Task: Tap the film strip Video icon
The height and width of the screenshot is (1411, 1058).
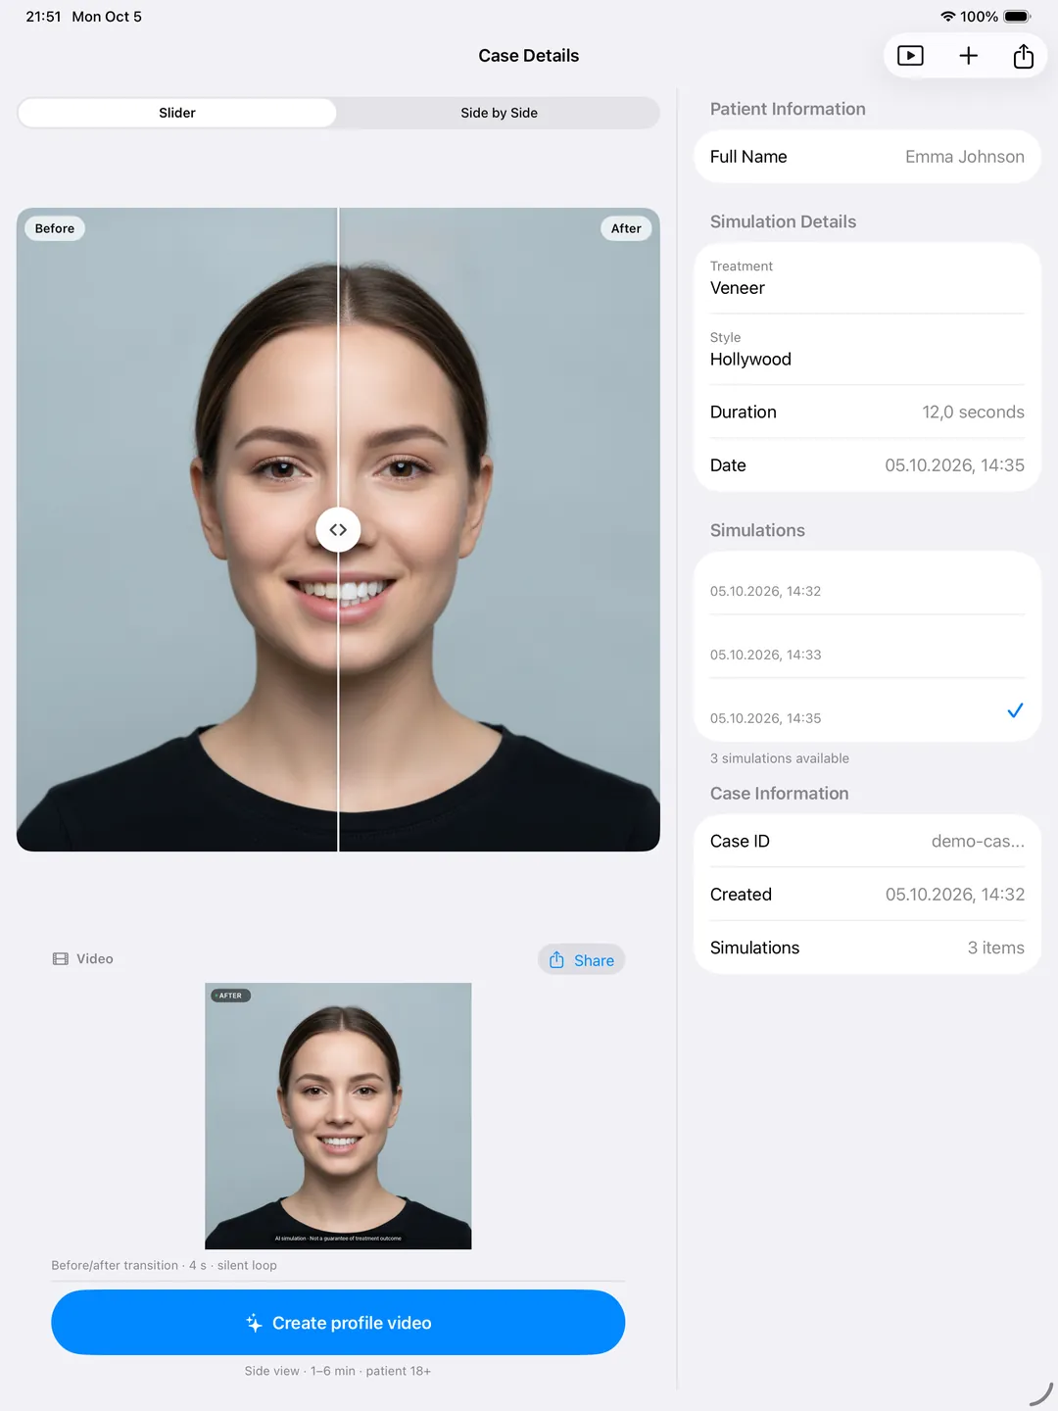Action: (61, 959)
